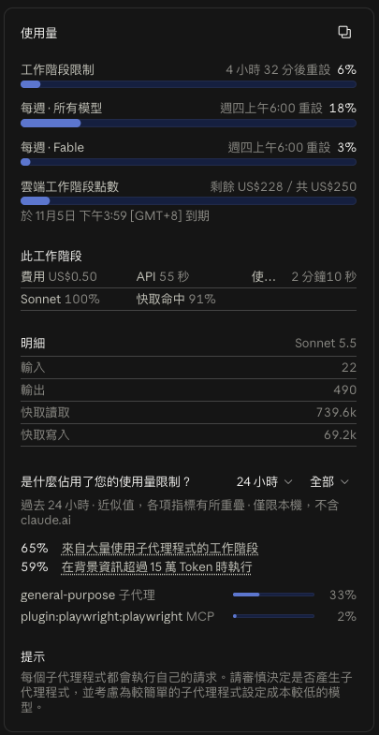Click the 快取命中 91% entry
The width and height of the screenshot is (379, 735).
coord(176,300)
